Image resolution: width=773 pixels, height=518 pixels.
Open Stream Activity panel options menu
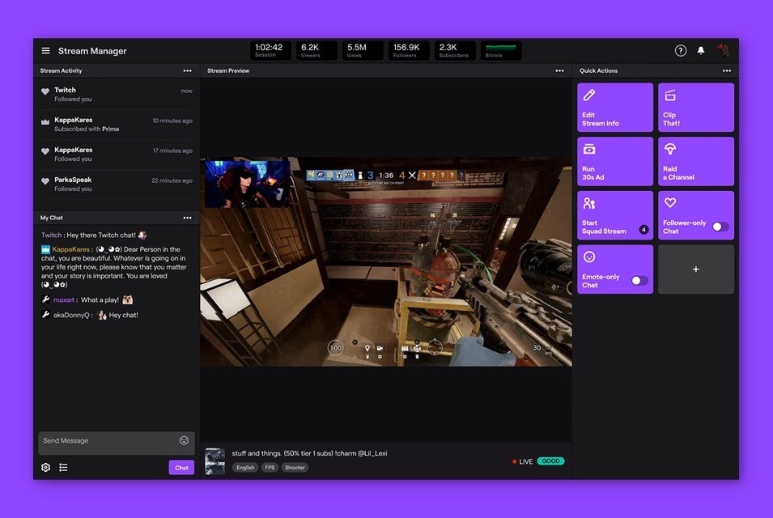187,71
